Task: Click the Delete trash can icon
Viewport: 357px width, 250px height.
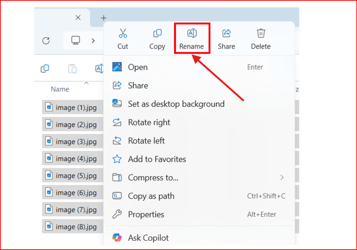Action: coord(261,34)
